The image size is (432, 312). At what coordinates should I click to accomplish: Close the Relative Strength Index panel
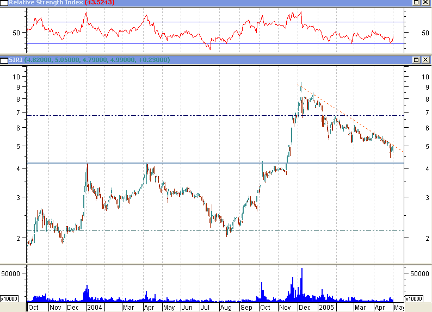coord(425,2)
